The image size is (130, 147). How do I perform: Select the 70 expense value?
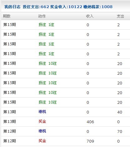120,131
